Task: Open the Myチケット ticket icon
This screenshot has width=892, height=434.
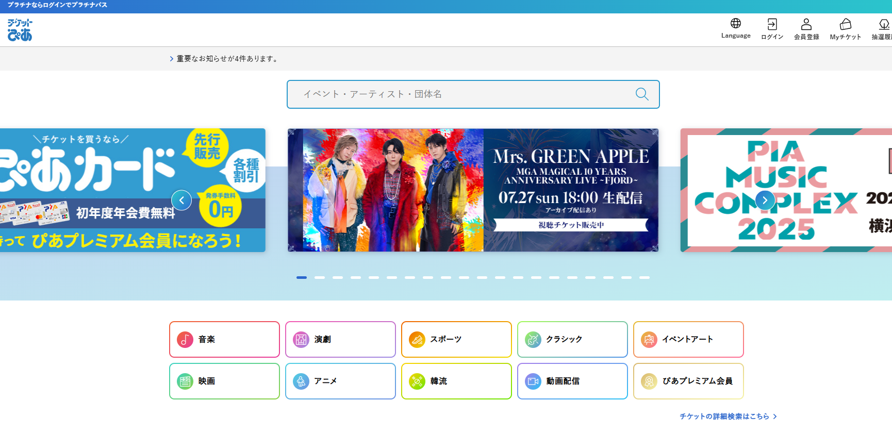Action: click(846, 24)
